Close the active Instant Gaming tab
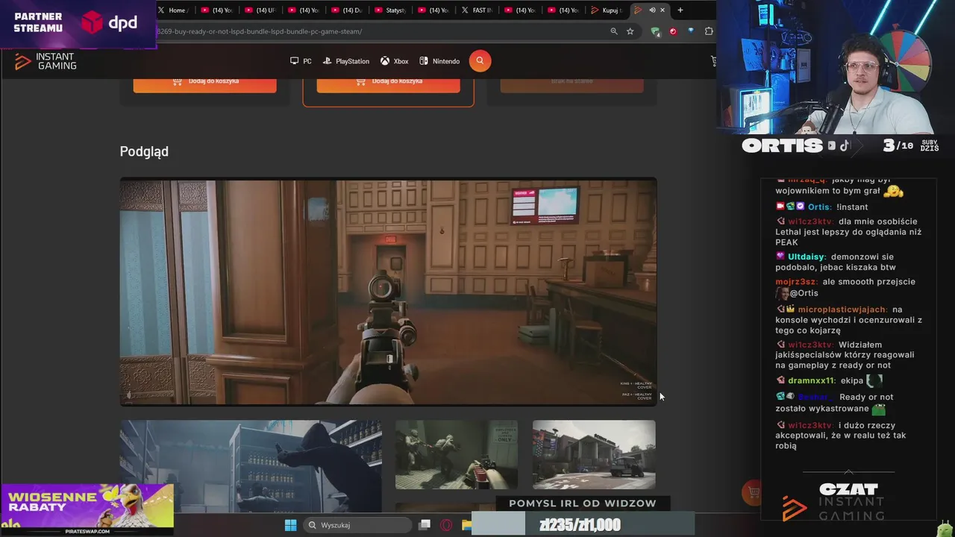 coord(662,10)
